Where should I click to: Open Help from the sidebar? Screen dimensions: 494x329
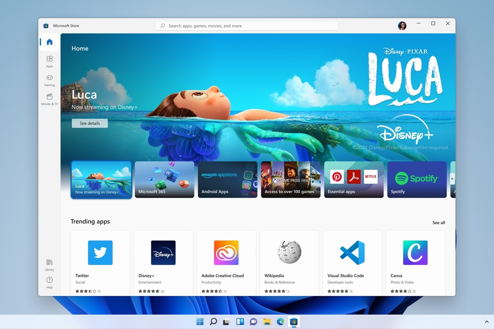49,282
